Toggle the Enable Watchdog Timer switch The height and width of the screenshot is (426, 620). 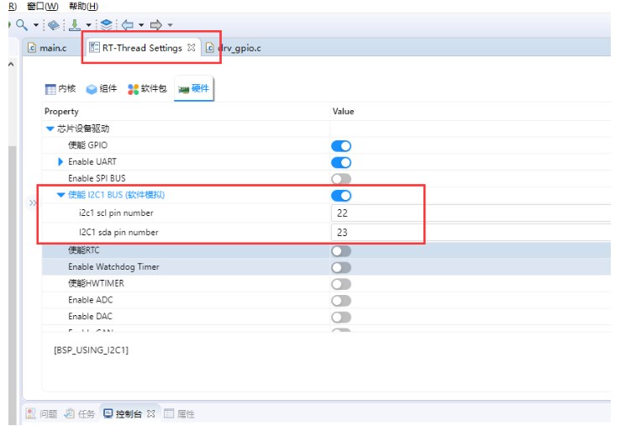click(x=341, y=267)
